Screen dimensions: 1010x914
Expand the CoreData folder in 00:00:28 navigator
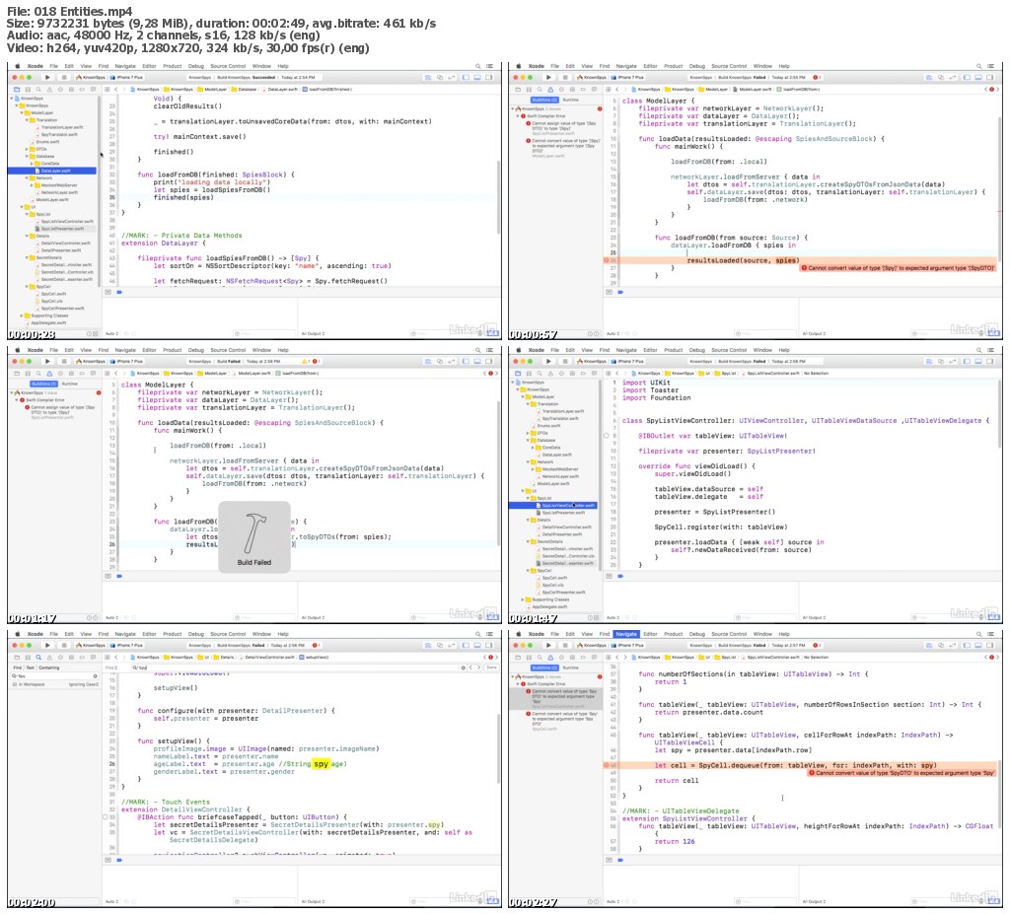coord(31,164)
